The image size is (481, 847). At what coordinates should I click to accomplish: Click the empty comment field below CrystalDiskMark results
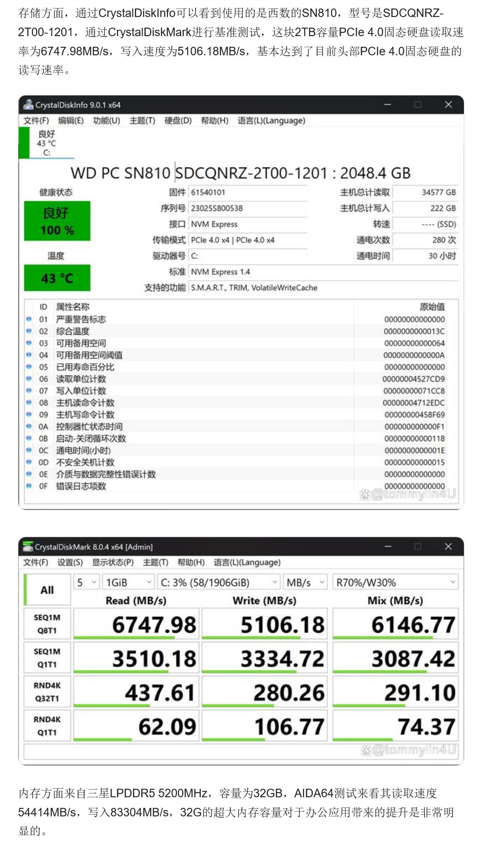241,751
